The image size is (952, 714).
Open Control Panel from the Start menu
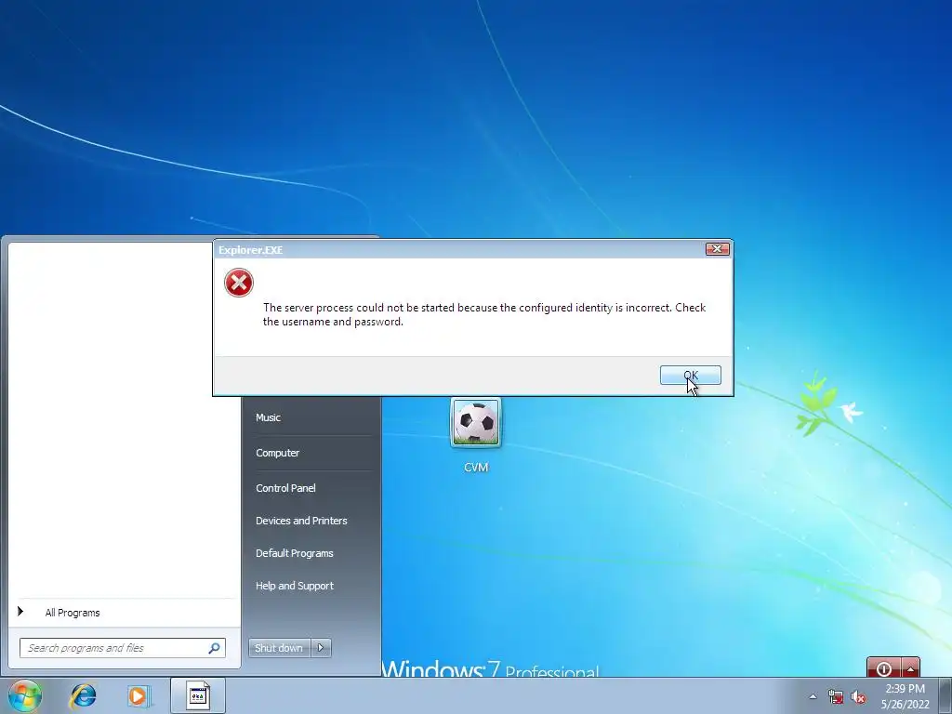click(x=285, y=488)
